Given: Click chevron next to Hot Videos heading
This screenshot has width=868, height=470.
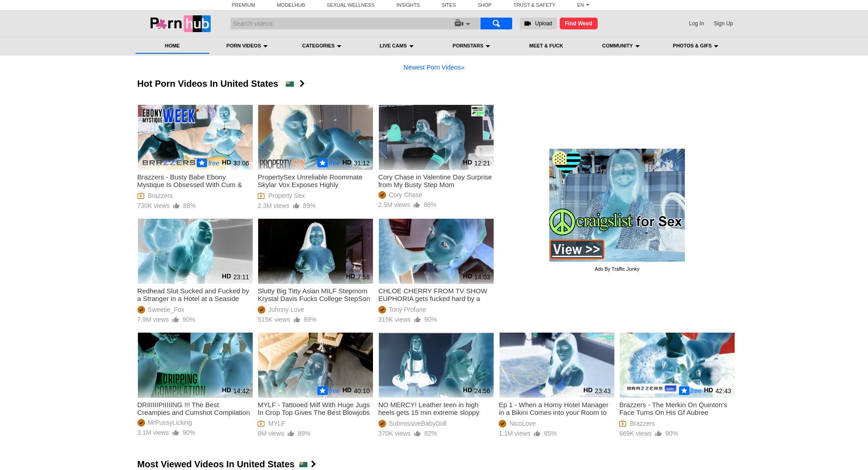Looking at the screenshot, I should pyautogui.click(x=302, y=84).
